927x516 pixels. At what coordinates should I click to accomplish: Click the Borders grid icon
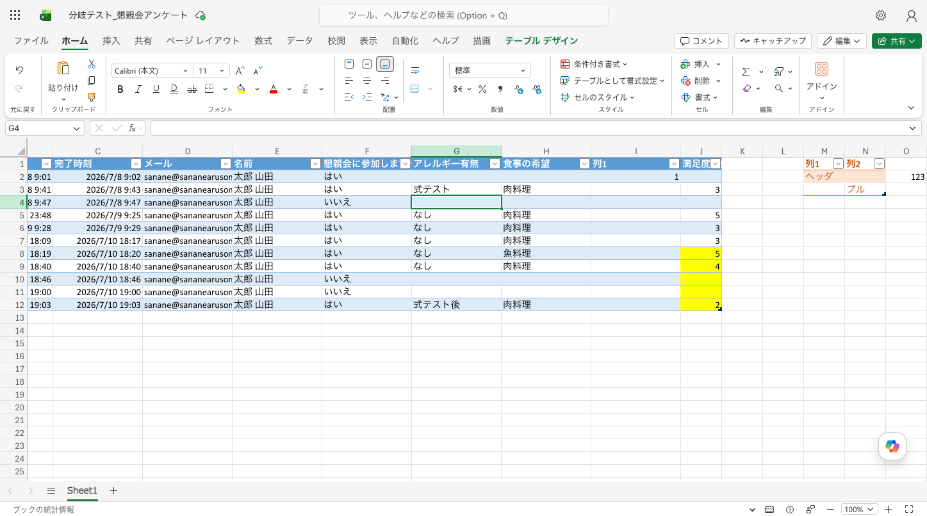(209, 89)
